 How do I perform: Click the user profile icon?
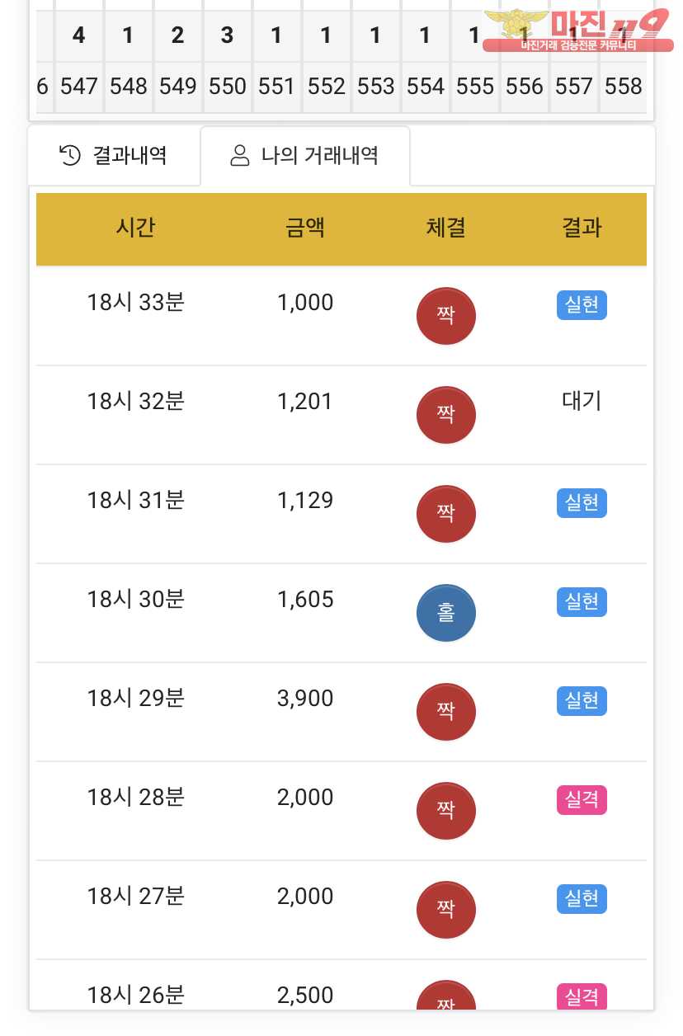click(x=239, y=155)
